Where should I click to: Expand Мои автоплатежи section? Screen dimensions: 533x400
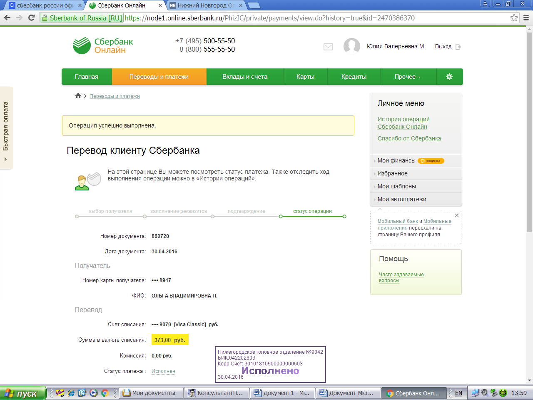pos(416,199)
